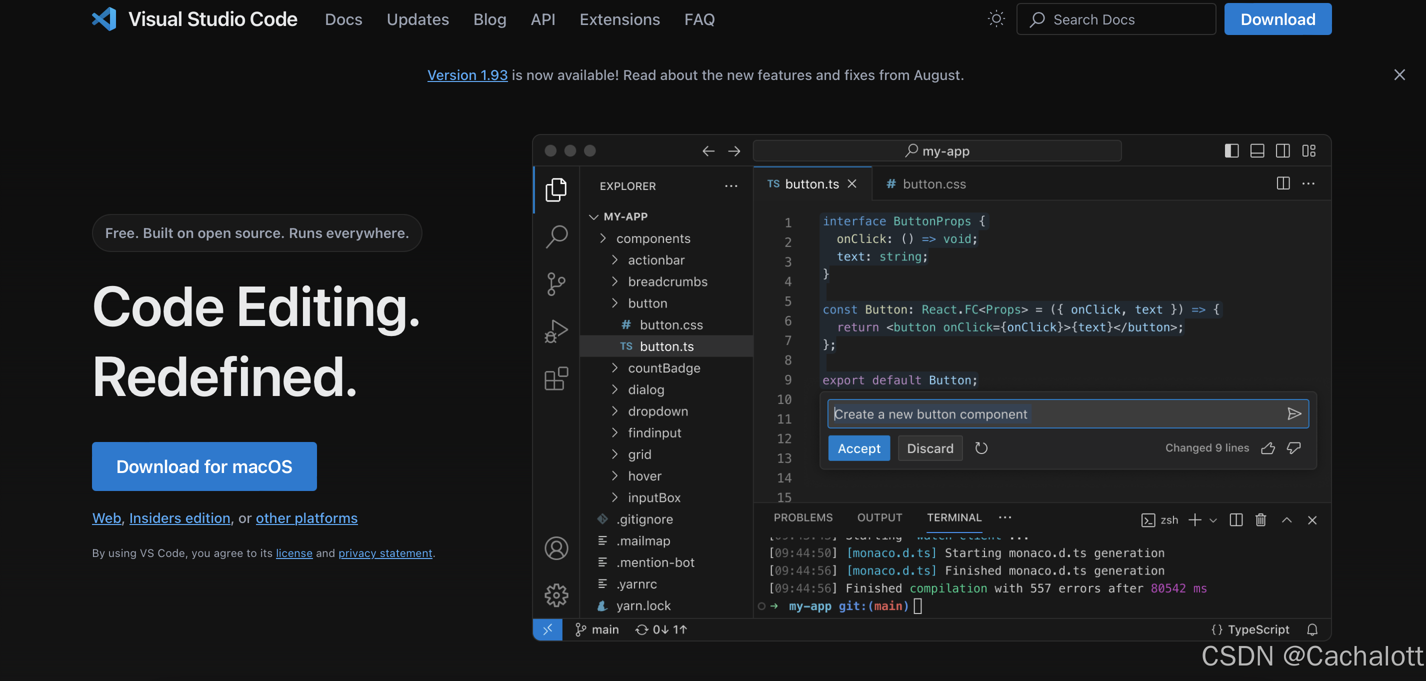Open the terminal launch profile dropdown arrow
Screen dimensions: 1426x681
1213,520
